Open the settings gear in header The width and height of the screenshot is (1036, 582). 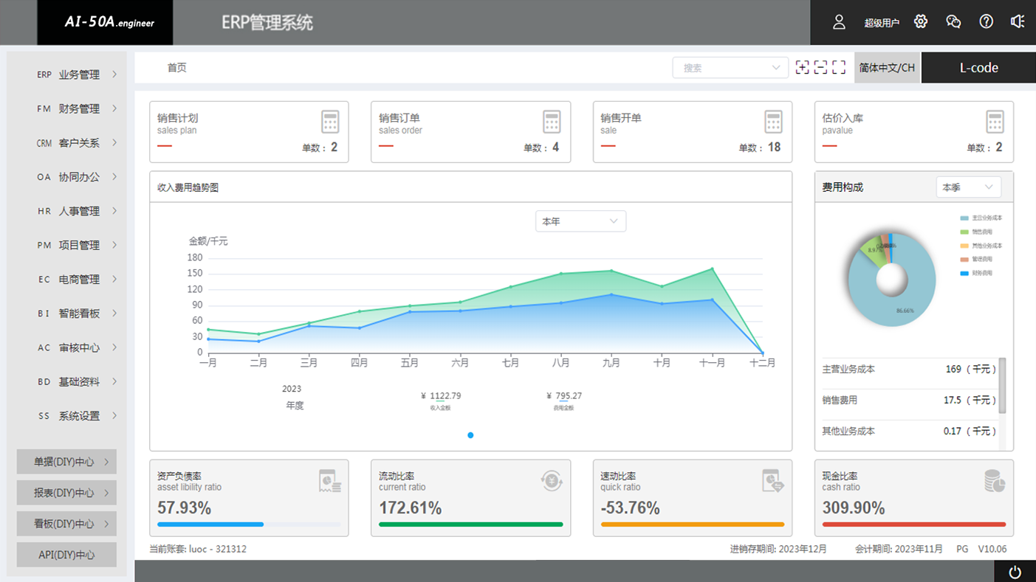click(x=920, y=21)
